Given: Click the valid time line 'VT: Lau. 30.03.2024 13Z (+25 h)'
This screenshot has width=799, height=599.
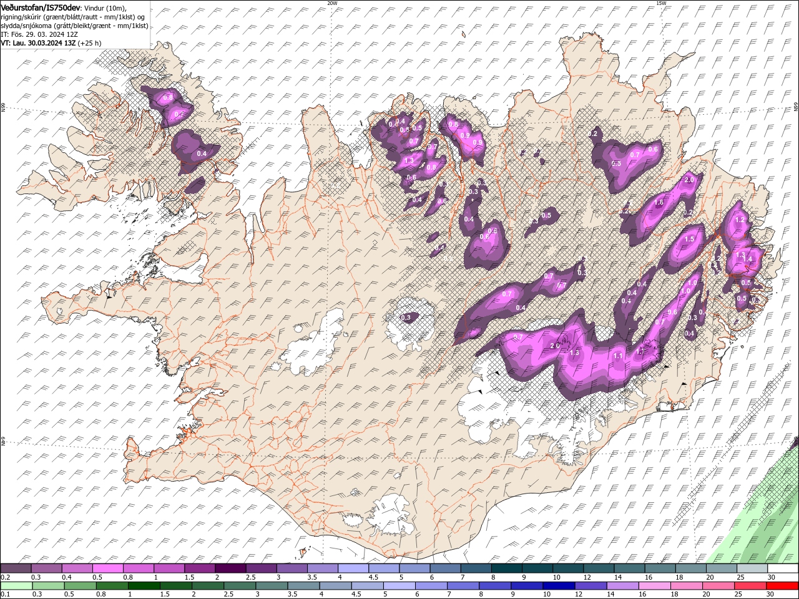Looking at the screenshot, I should point(51,43).
